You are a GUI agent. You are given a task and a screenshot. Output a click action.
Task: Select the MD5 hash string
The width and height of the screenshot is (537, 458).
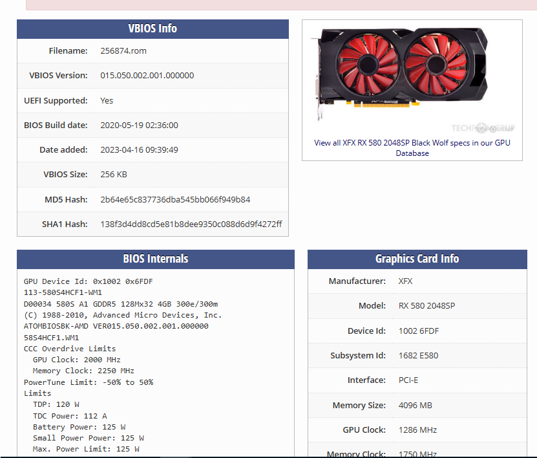pyautogui.click(x=175, y=199)
